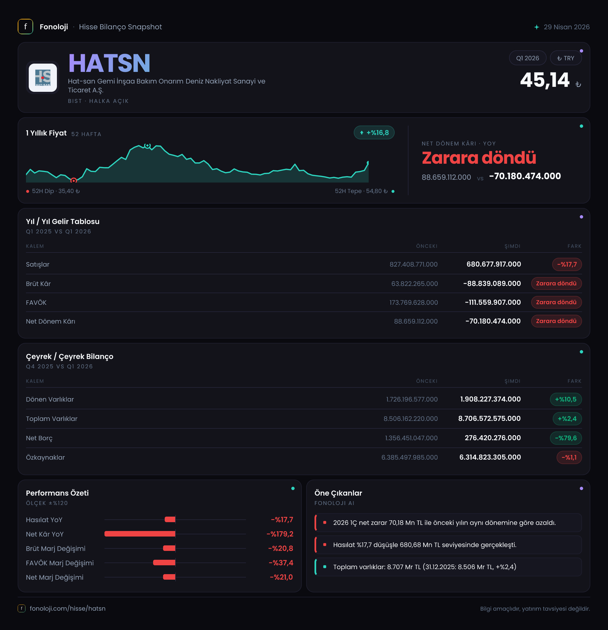The image size is (608, 630).
Task: Click the purple dot in Gelir Tablosu card
Action: coord(581,217)
